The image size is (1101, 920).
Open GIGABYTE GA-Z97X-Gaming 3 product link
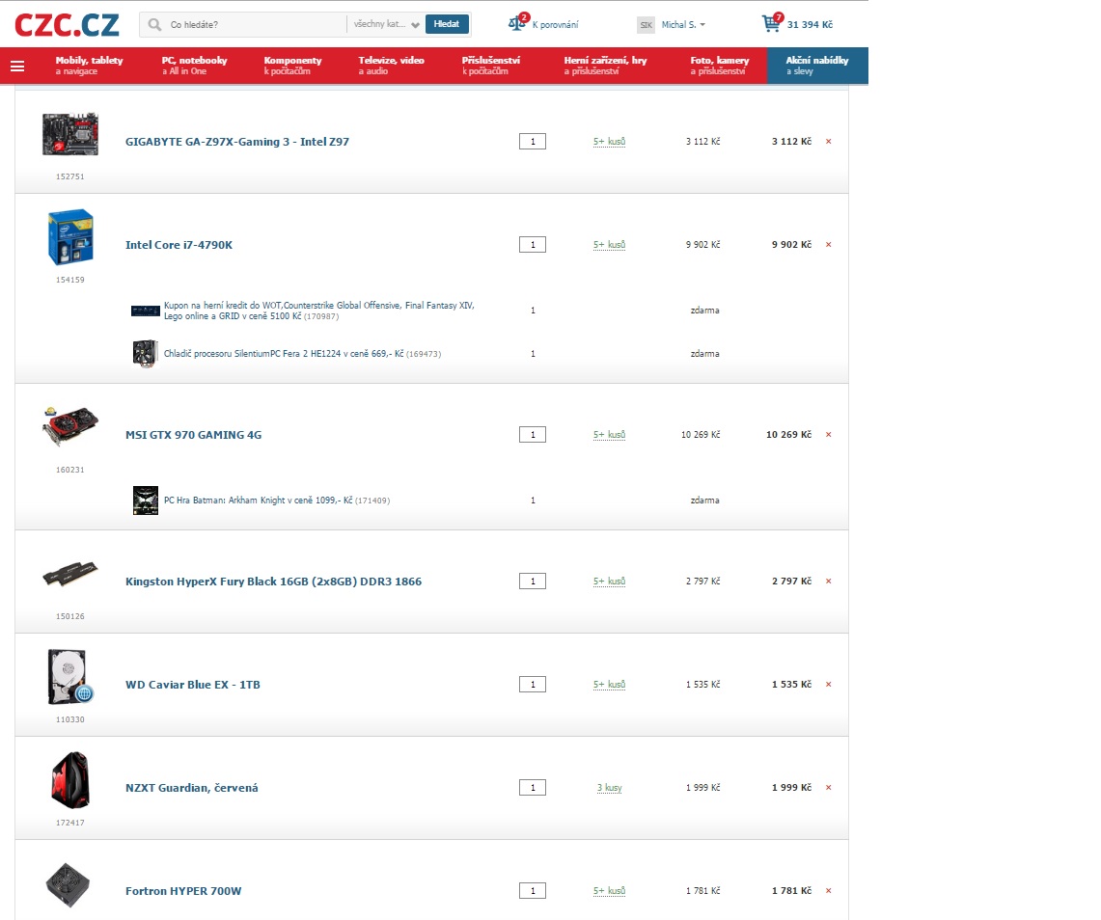[x=237, y=142]
